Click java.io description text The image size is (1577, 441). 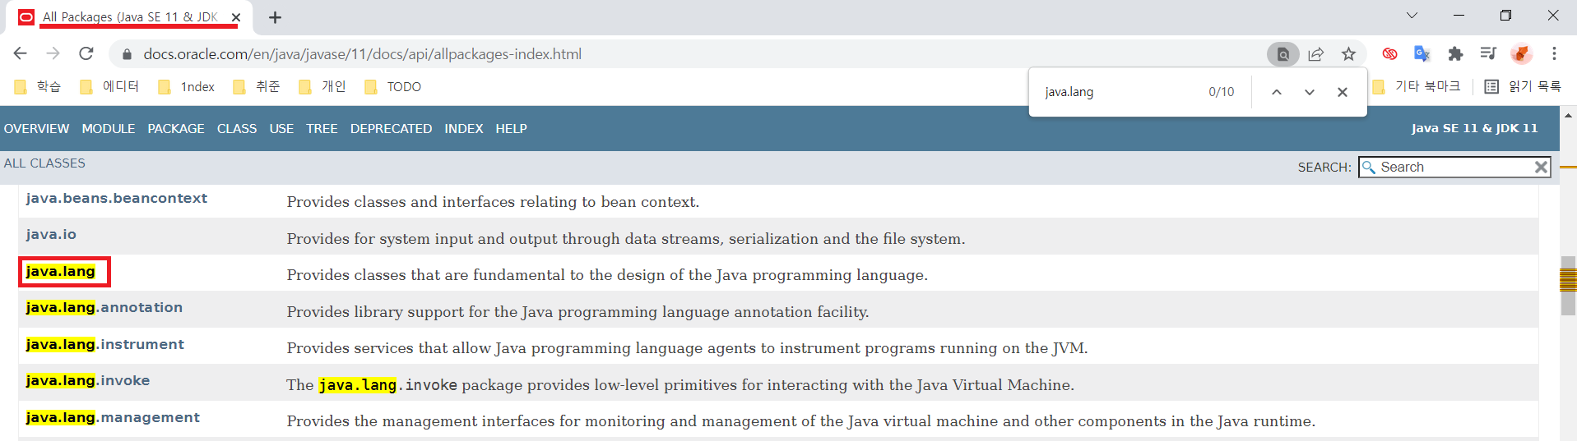tap(626, 239)
